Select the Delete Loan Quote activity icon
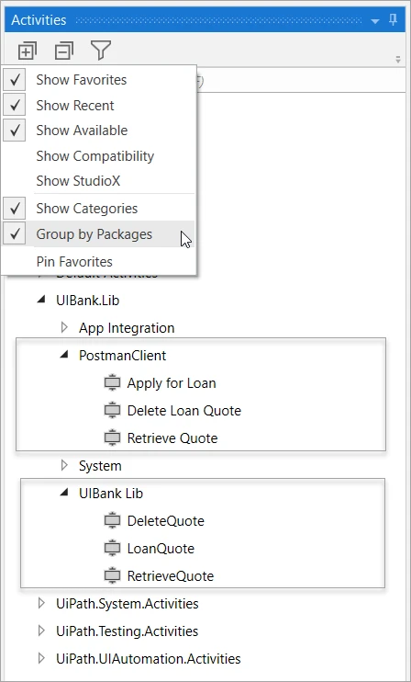 113,411
